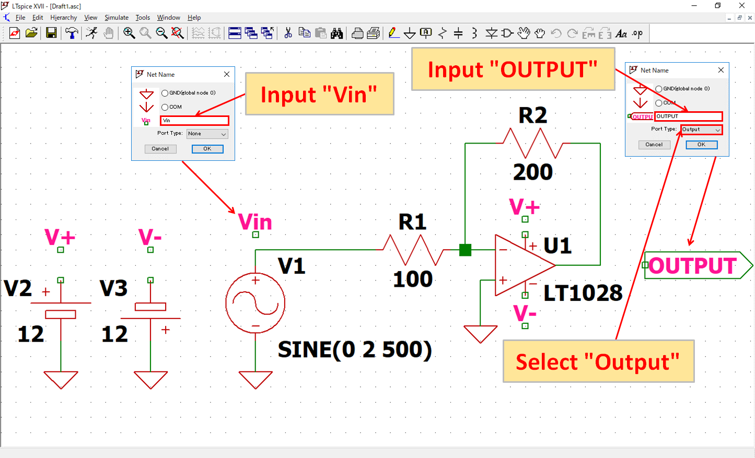This screenshot has width=755, height=458.
Task: Run the simulation
Action: click(x=92, y=33)
